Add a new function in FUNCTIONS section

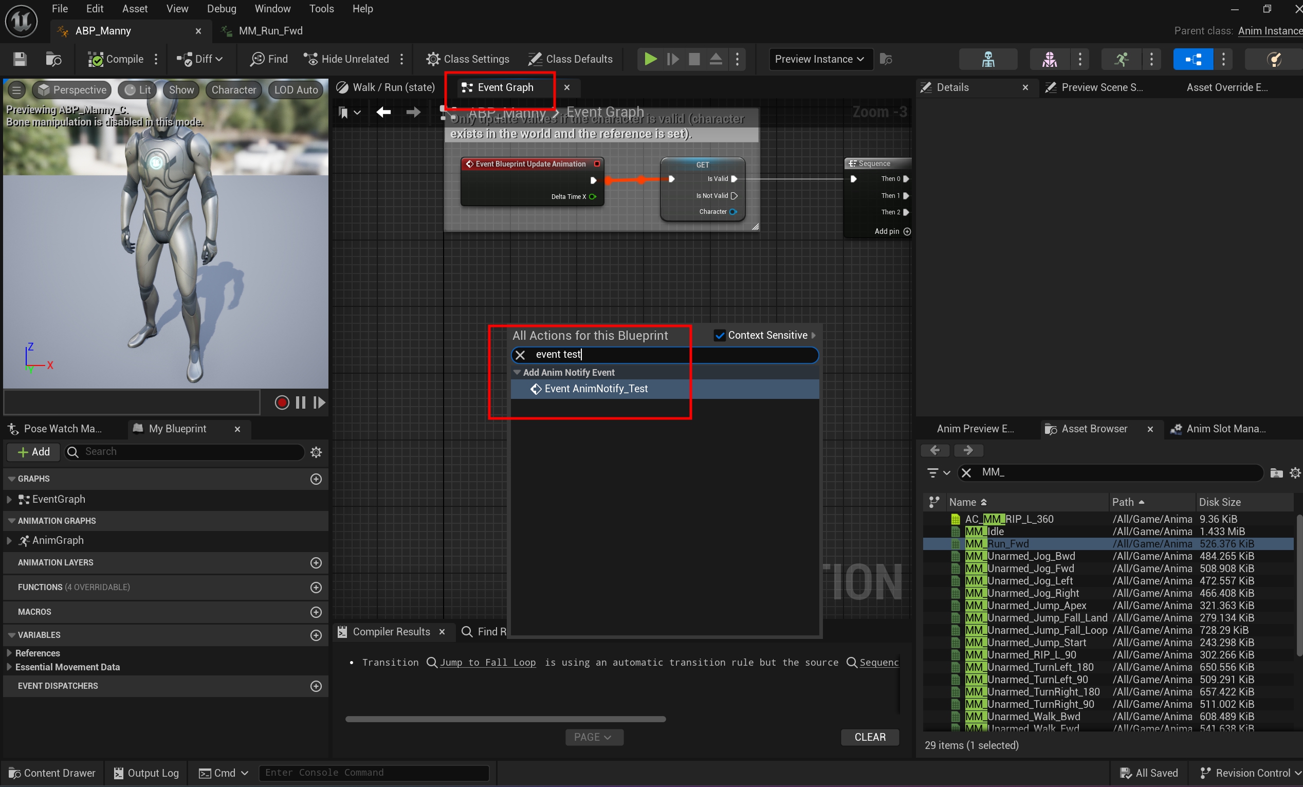(316, 587)
